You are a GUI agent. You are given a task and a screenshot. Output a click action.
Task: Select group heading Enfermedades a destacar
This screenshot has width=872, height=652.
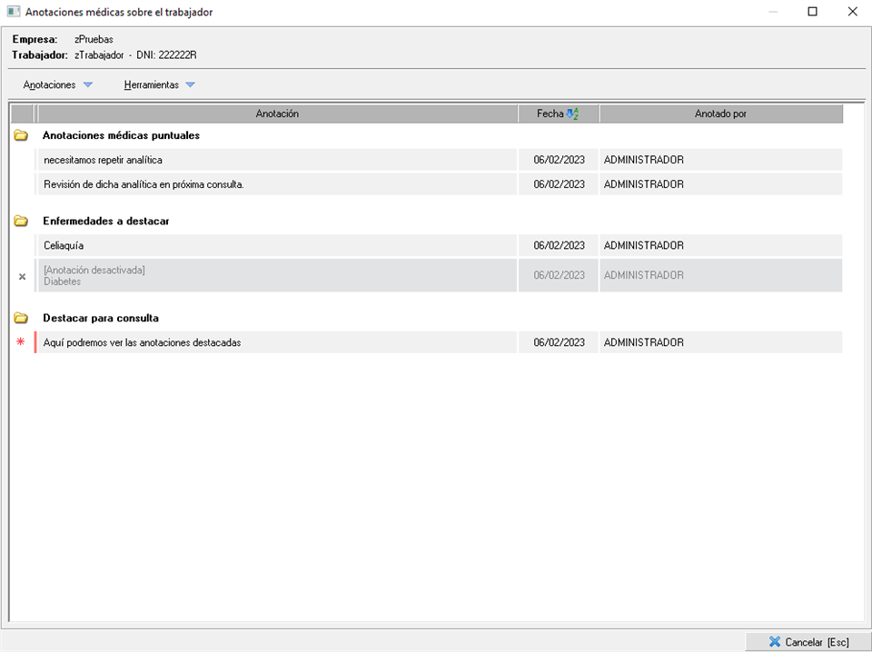(105, 221)
